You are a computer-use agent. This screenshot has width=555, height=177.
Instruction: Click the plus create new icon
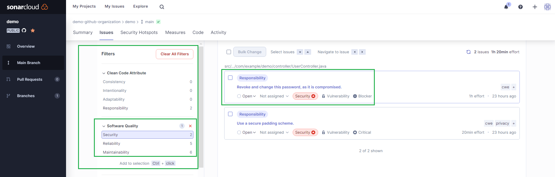(x=535, y=7)
